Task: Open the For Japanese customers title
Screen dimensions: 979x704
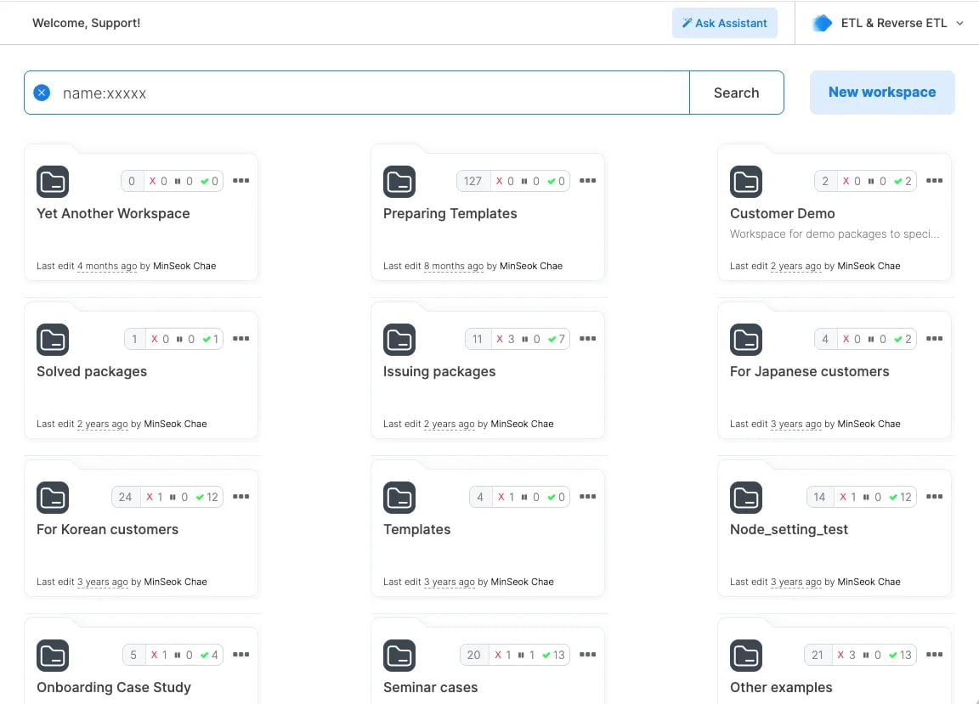Action: pos(809,371)
